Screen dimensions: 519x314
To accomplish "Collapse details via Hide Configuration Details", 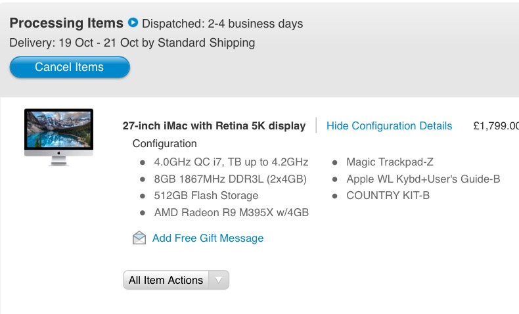I will [389, 125].
